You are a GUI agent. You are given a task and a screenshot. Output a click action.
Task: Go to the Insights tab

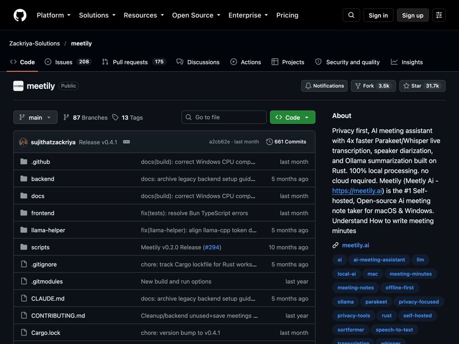pyautogui.click(x=407, y=62)
